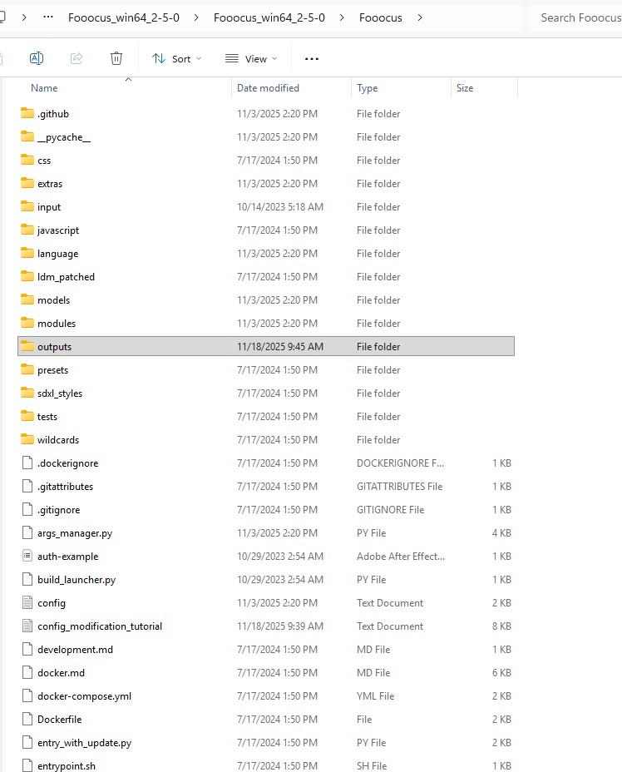The image size is (622, 772).
Task: Sort by the Date modified column header
Action: (x=268, y=88)
